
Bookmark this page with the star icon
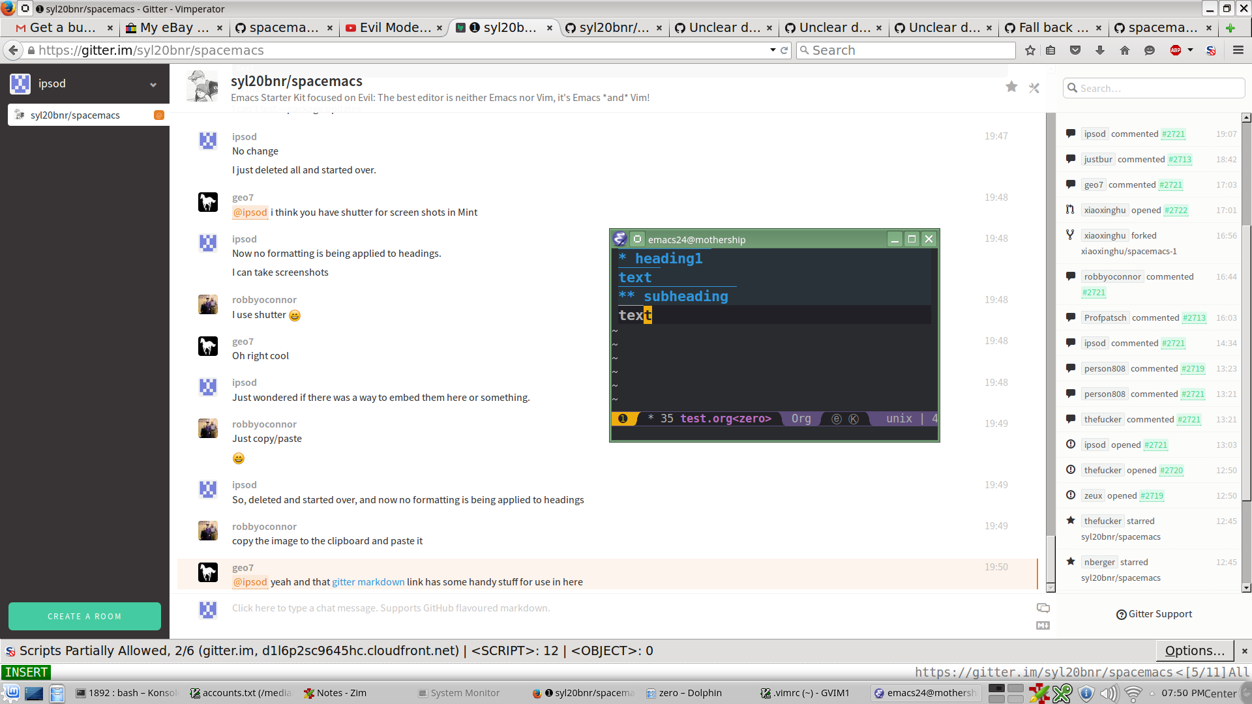click(x=1030, y=50)
